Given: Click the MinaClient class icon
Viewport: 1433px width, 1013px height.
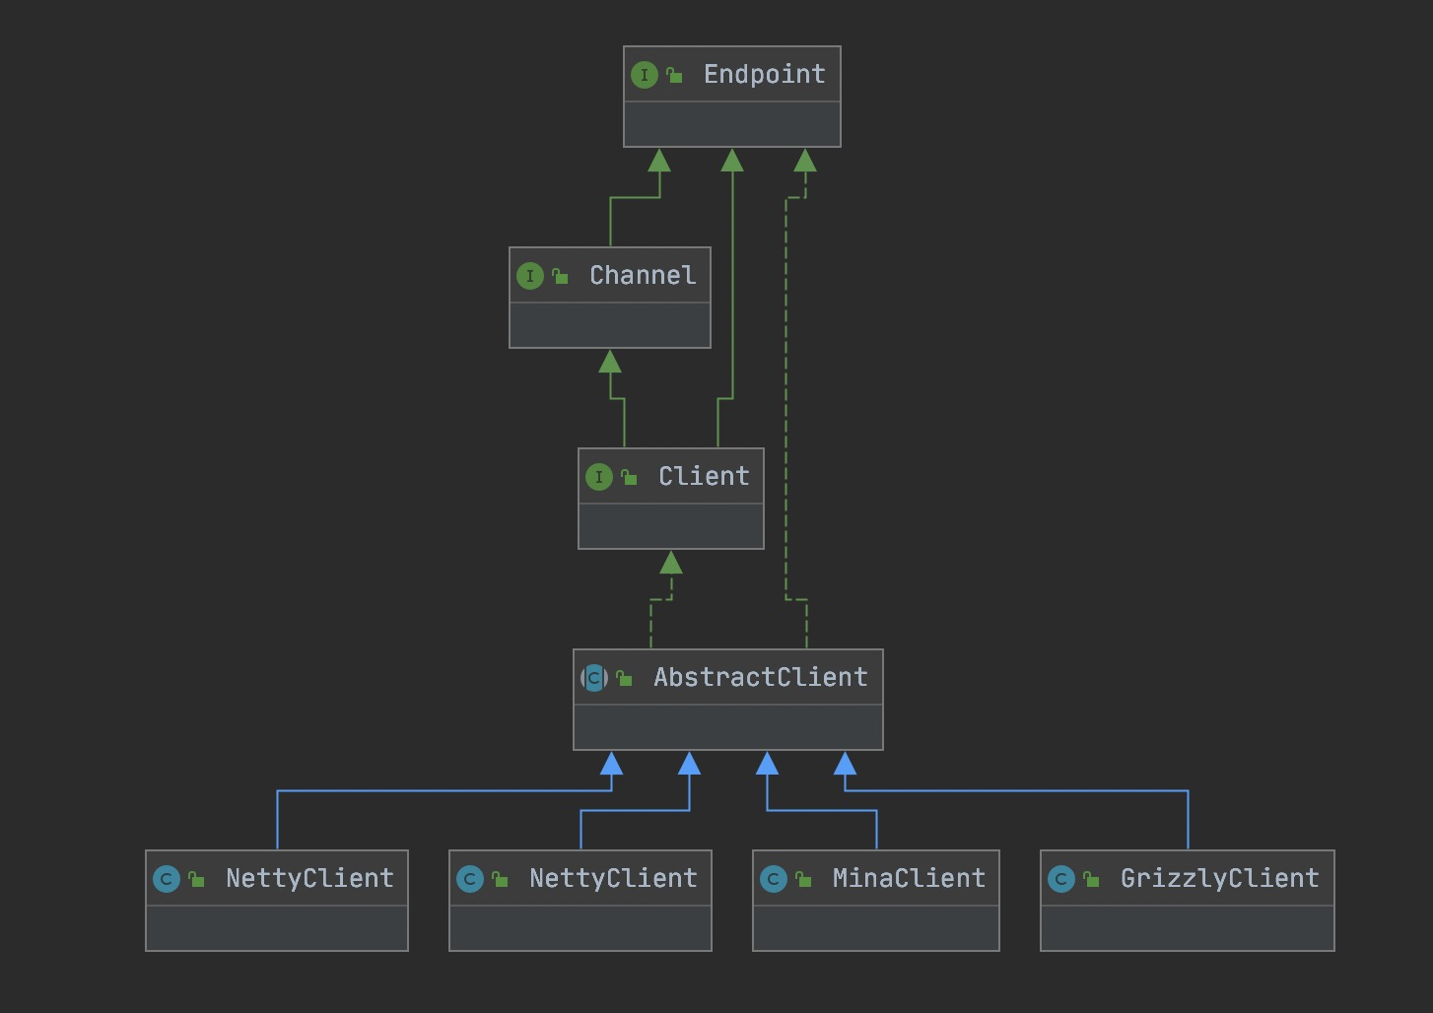Looking at the screenshot, I should (774, 879).
